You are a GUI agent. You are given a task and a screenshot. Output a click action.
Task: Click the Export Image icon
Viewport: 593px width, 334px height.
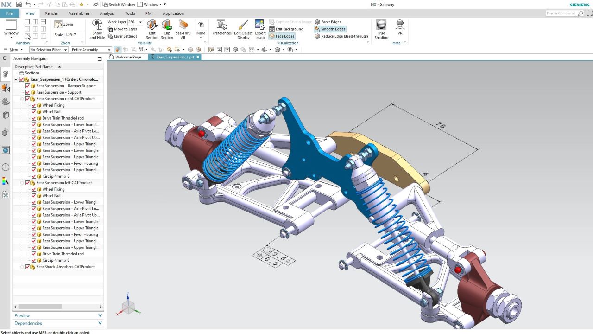[x=260, y=29]
